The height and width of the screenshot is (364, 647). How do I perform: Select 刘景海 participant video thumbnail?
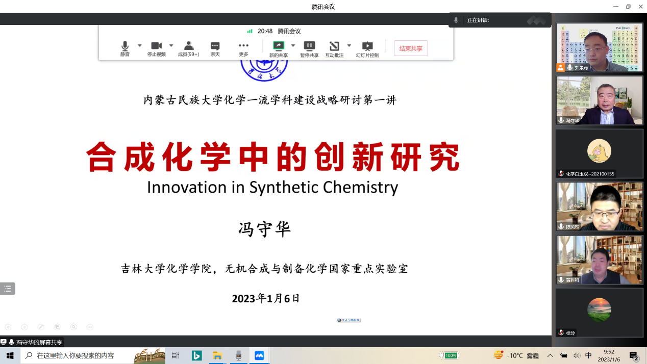[x=600, y=47]
